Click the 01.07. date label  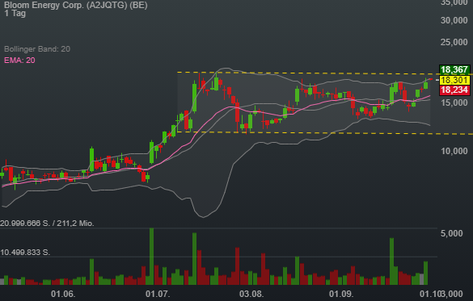[x=158, y=294]
